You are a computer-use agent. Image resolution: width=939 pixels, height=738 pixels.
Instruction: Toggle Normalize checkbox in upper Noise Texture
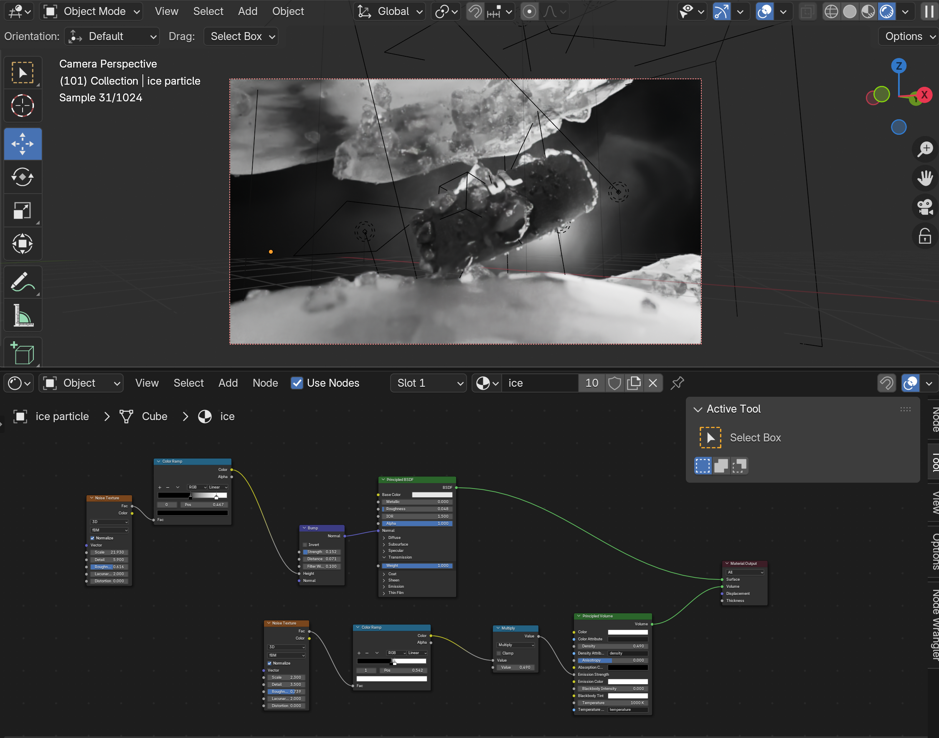click(92, 538)
